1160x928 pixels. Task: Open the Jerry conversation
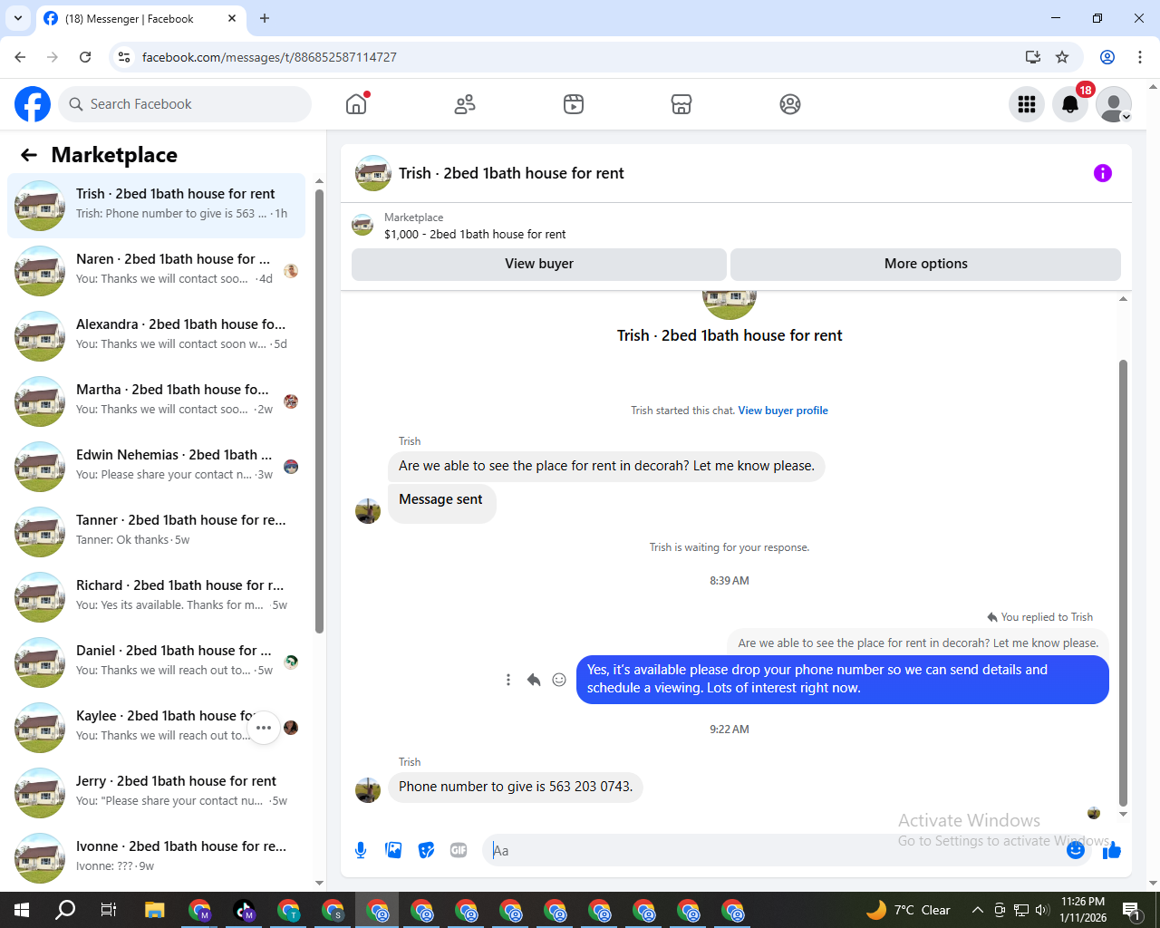coord(156,793)
